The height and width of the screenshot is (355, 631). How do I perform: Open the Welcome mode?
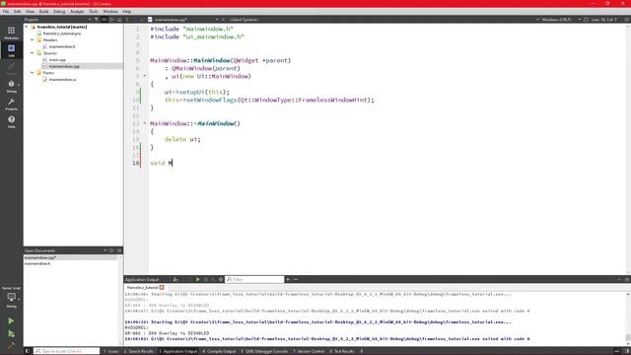(11, 33)
